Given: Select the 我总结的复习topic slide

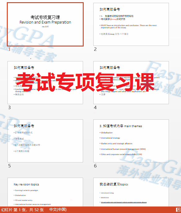Looking at the screenshot, I should [131, 192].
